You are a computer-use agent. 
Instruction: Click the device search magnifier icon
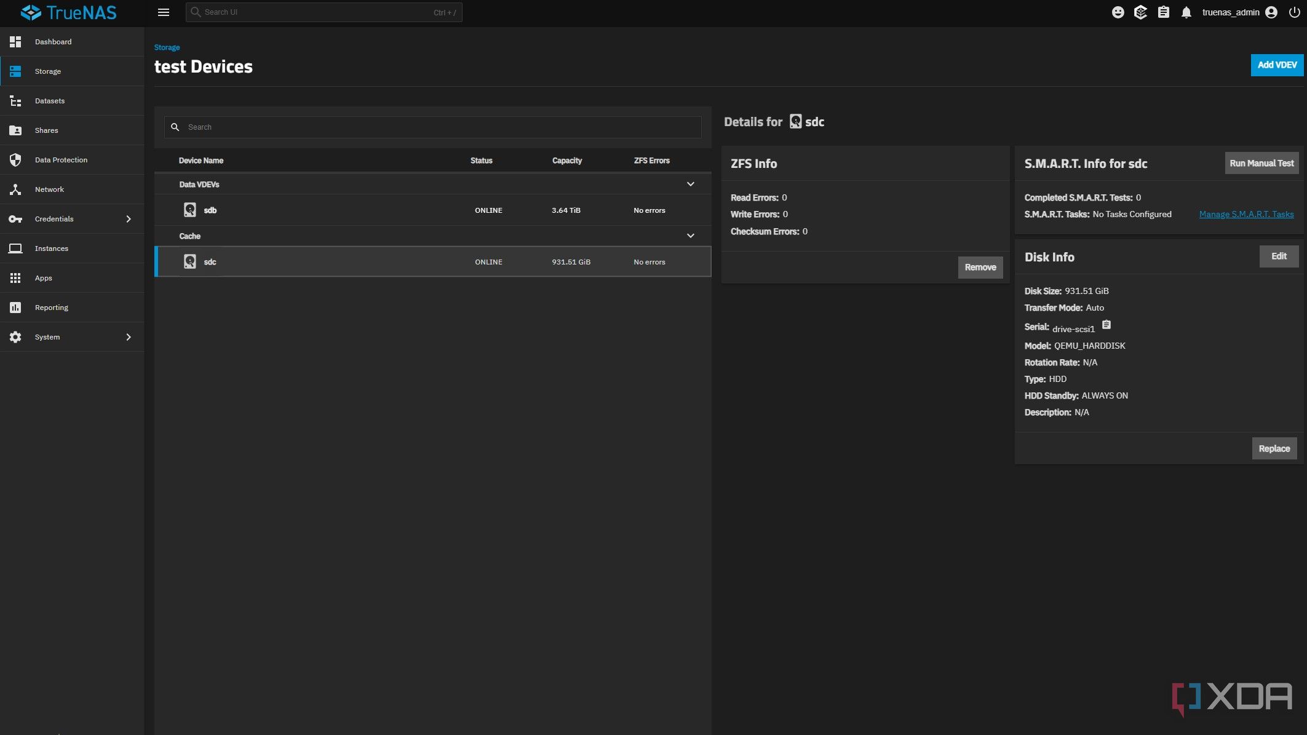(175, 127)
